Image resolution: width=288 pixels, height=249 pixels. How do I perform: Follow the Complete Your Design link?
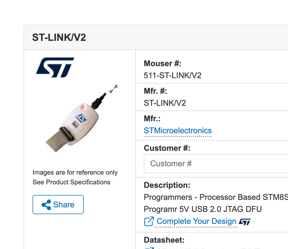196,221
